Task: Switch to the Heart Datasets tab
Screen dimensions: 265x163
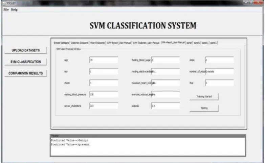Action: coord(97,43)
